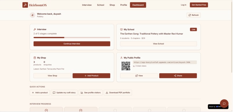233x112 pixels.
Task: Click the HeirloomOS hammer logo icon
Action: tap(25, 5)
